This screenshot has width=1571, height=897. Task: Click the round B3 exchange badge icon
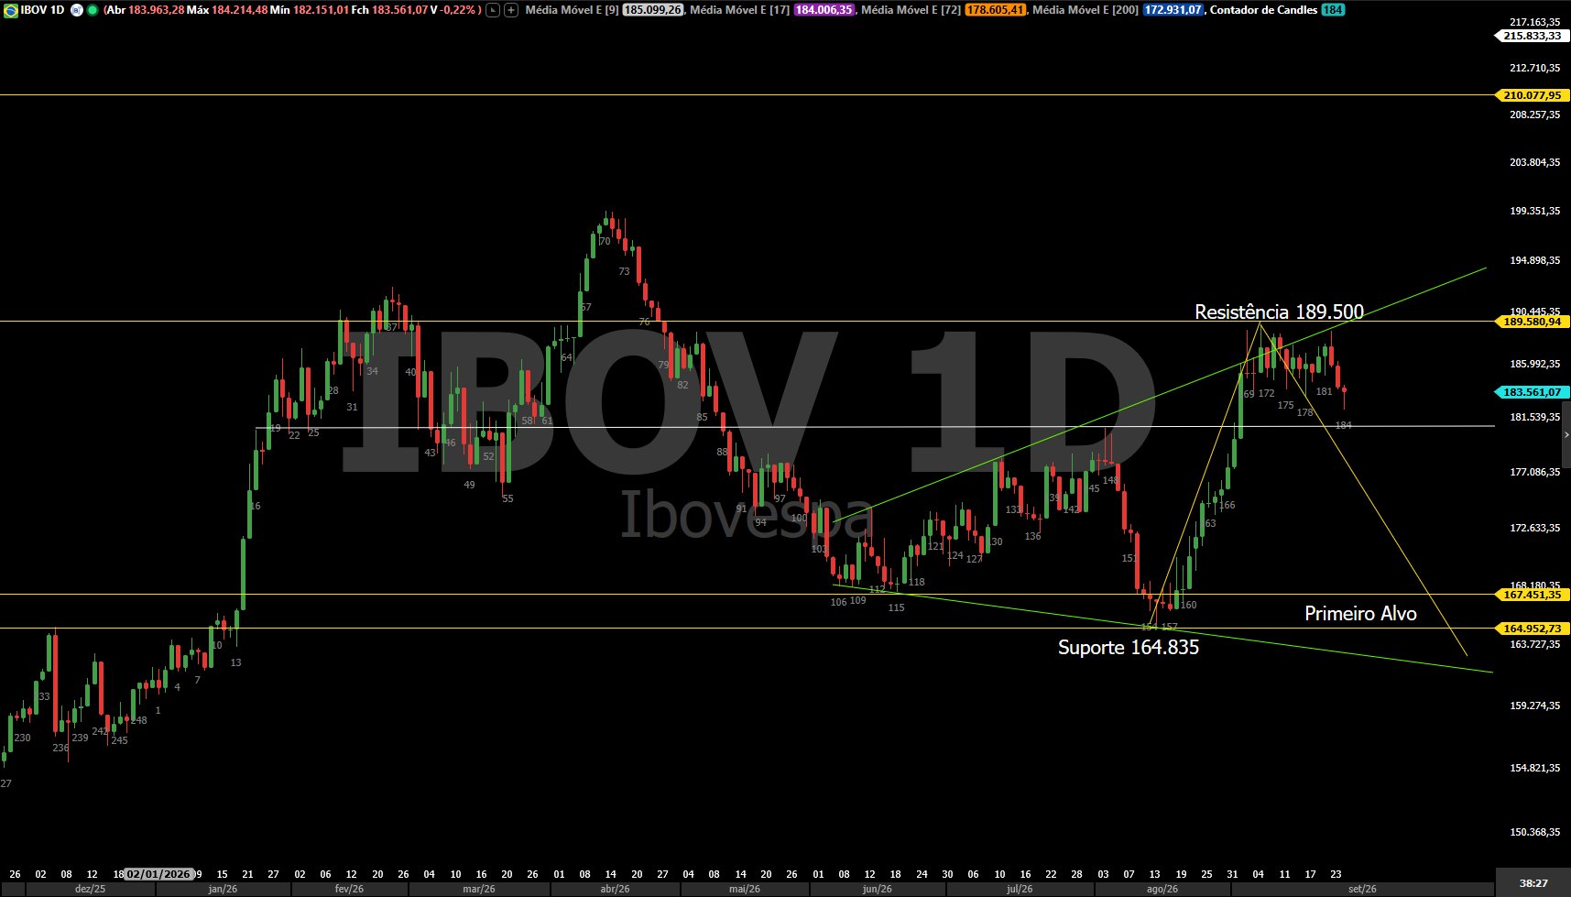(77, 10)
